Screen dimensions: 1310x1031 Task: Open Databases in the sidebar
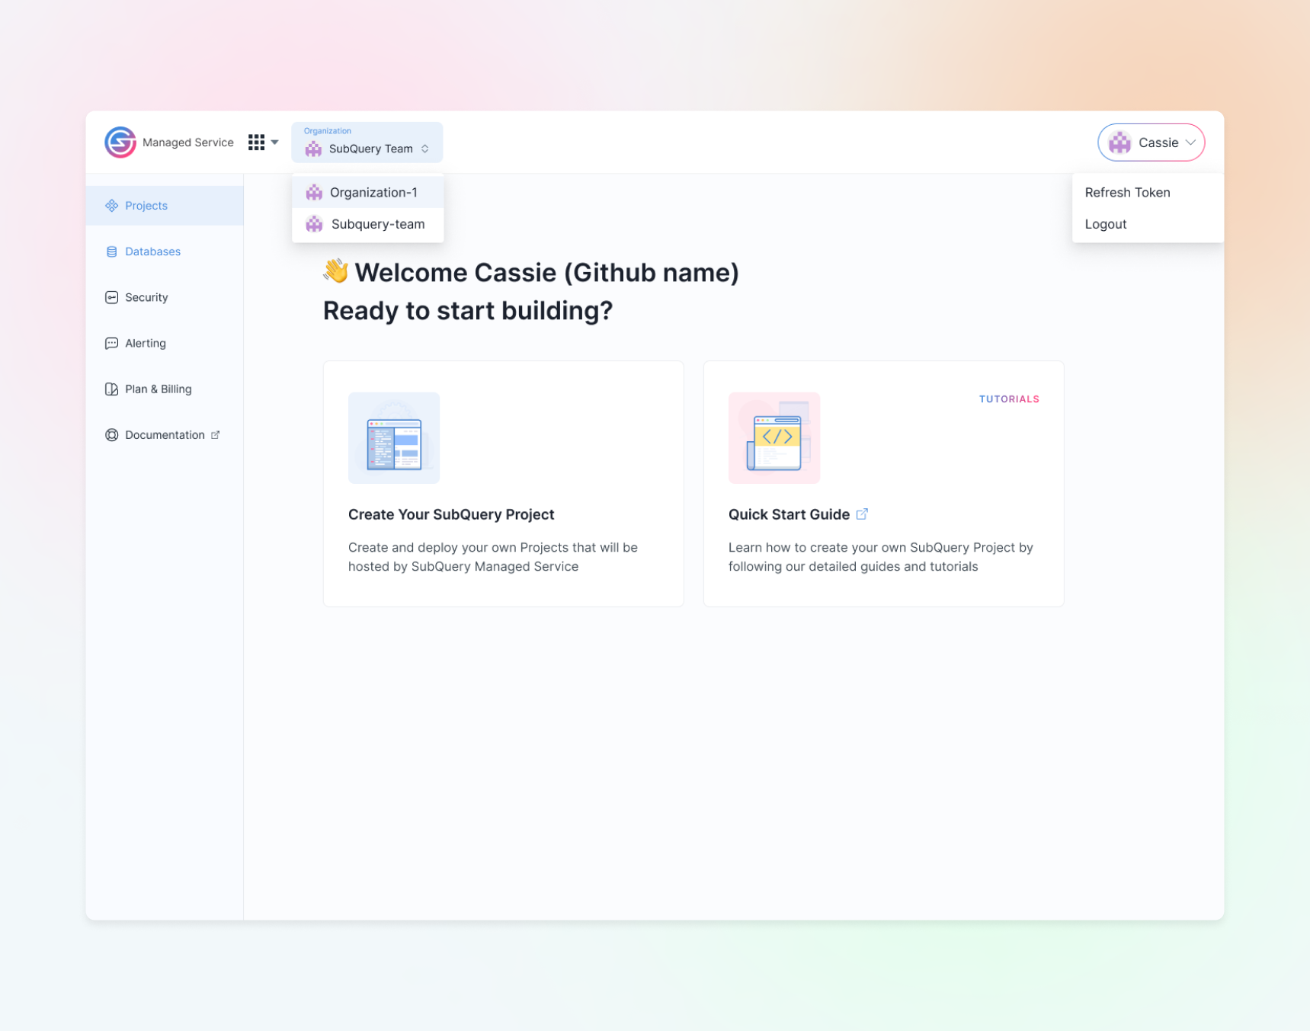(x=165, y=251)
